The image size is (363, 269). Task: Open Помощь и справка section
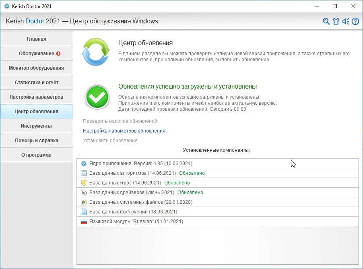pos(37,141)
